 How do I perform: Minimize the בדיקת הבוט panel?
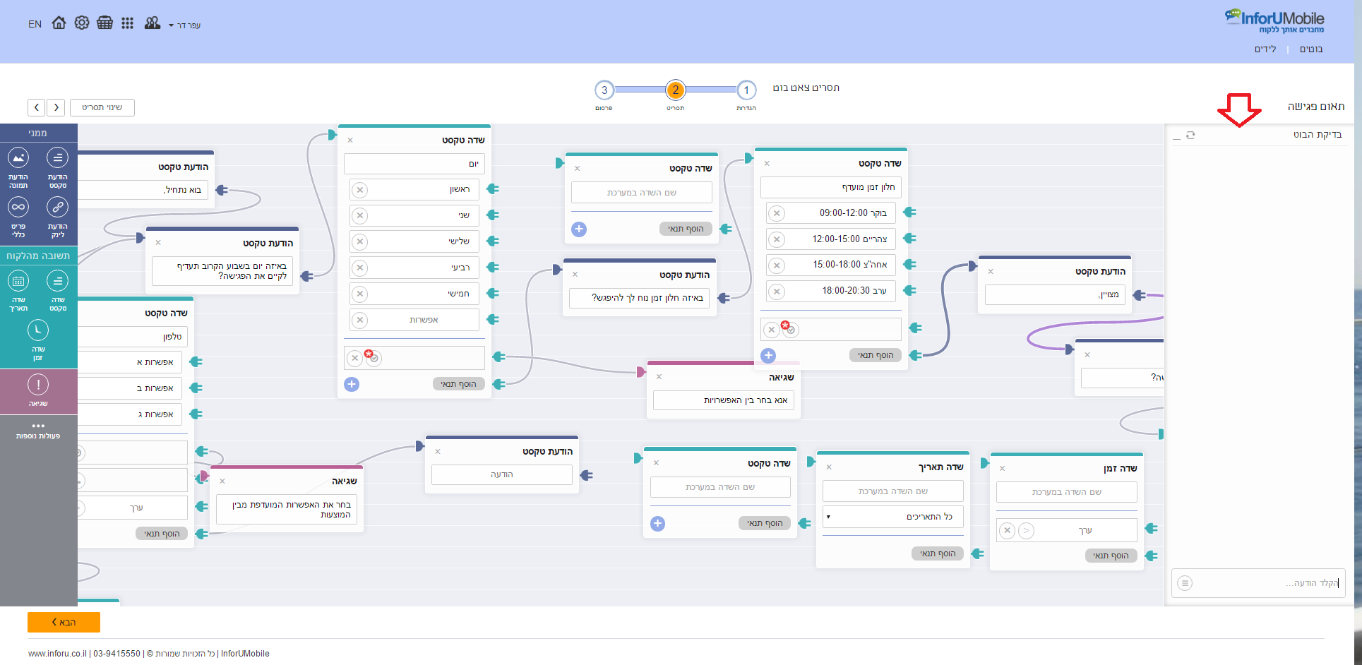1176,138
